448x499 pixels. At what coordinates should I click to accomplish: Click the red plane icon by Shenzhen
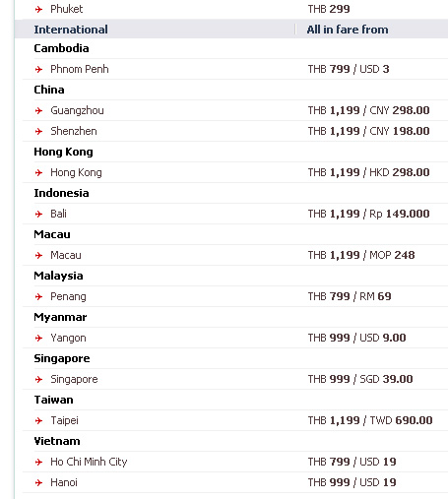coord(38,131)
